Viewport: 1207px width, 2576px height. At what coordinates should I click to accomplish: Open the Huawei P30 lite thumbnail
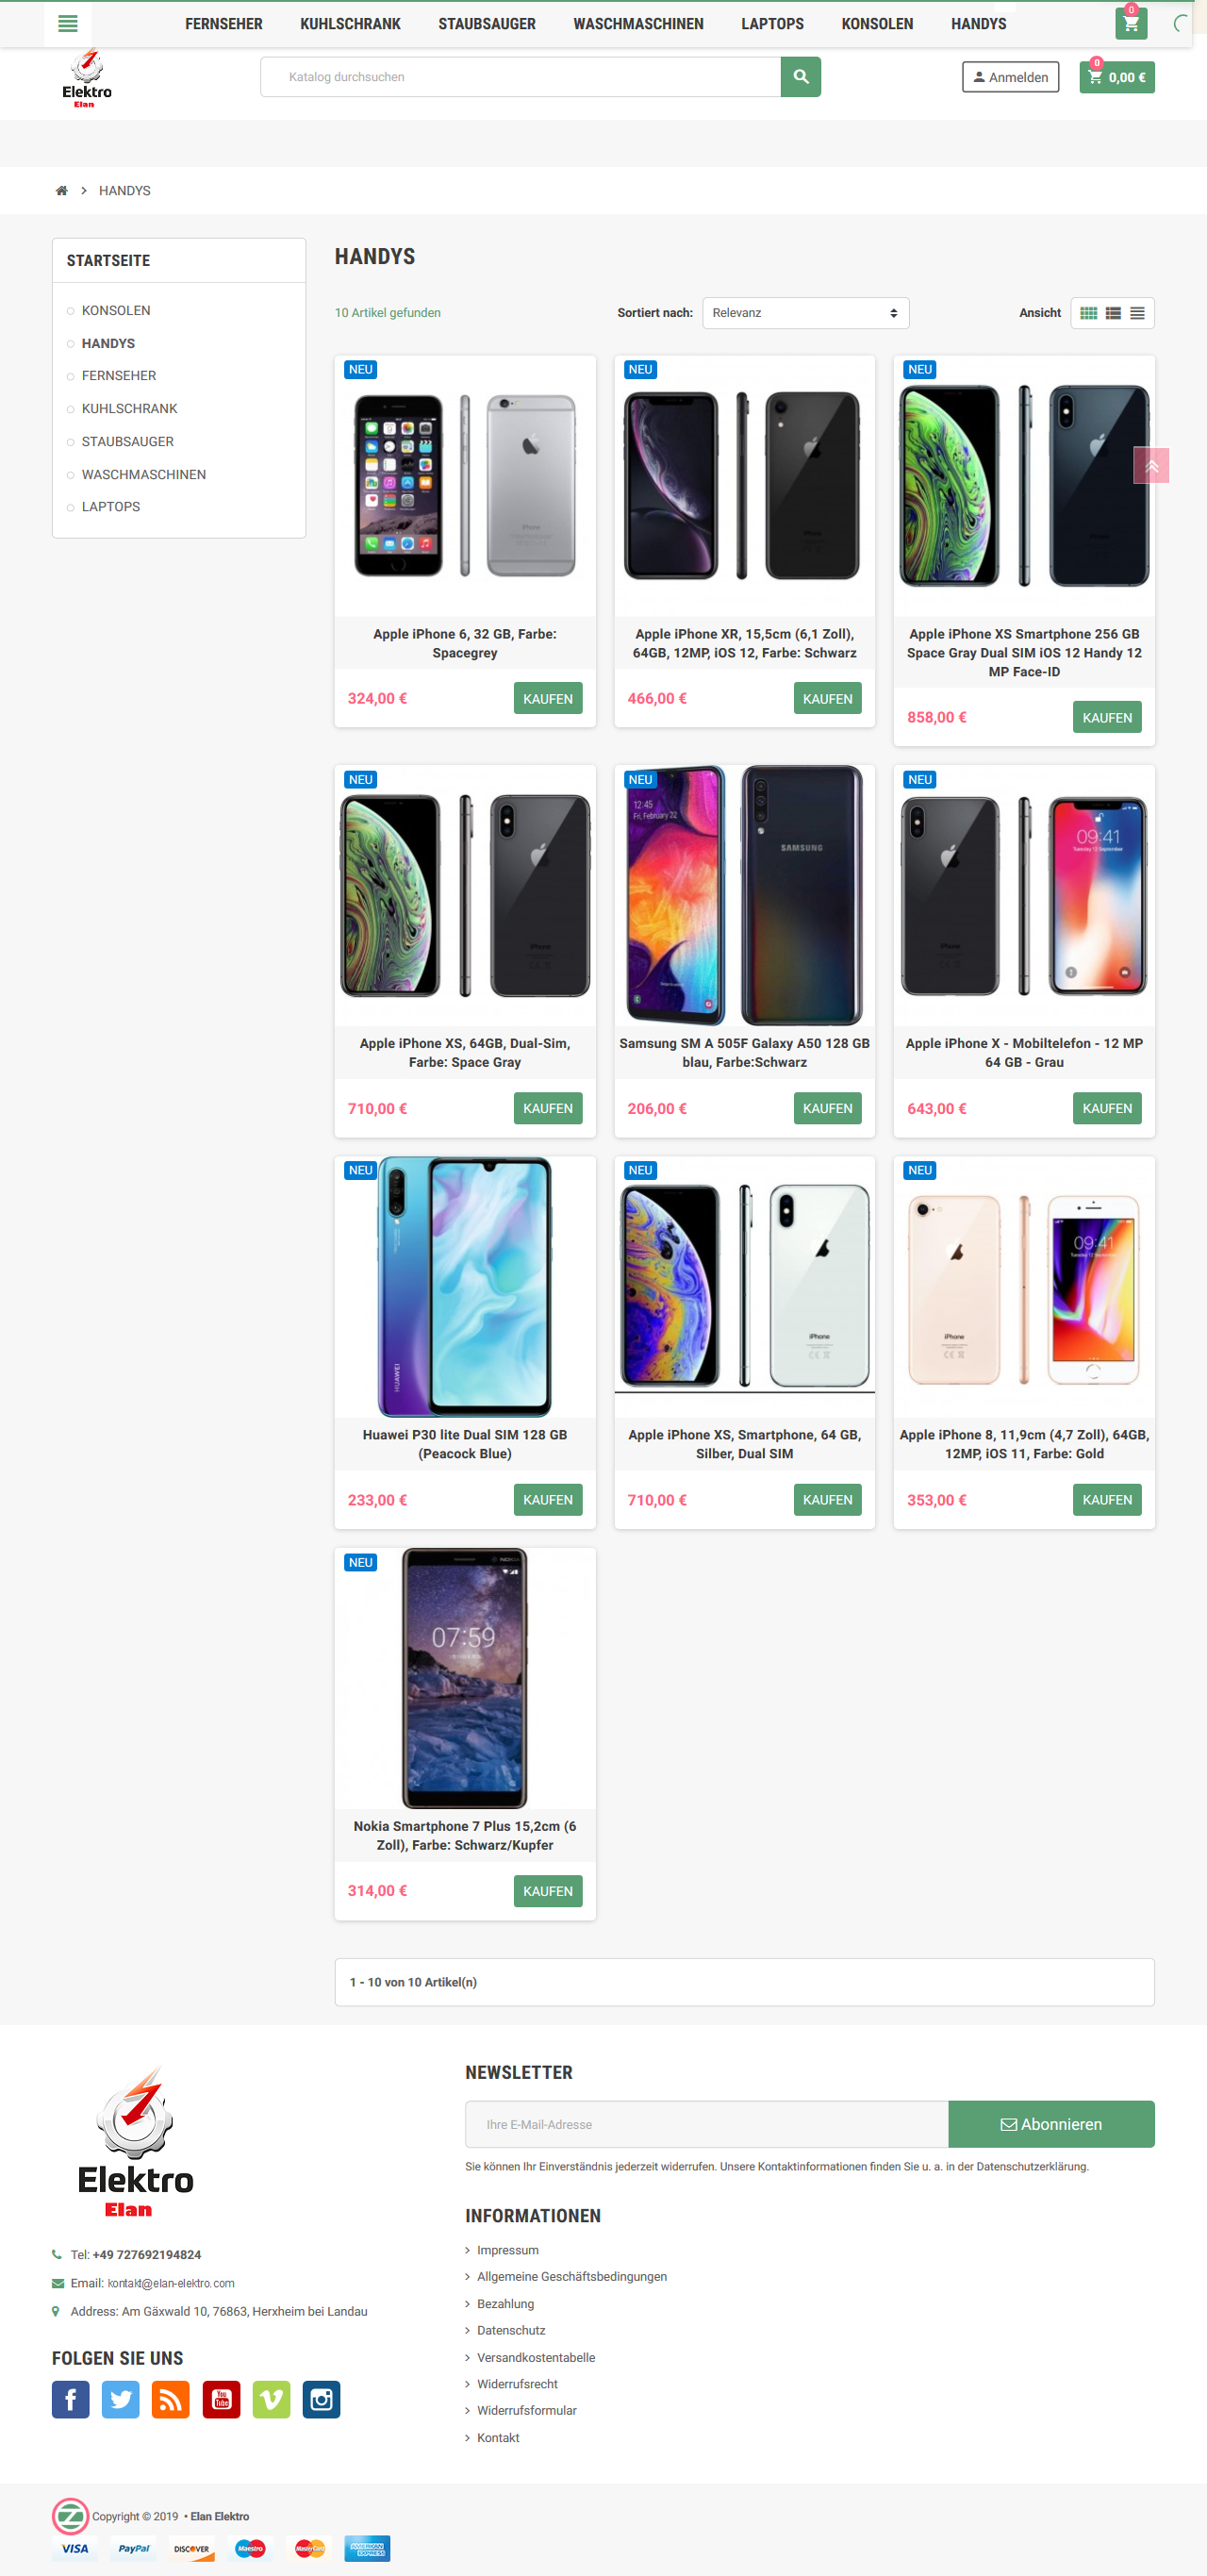(465, 1286)
